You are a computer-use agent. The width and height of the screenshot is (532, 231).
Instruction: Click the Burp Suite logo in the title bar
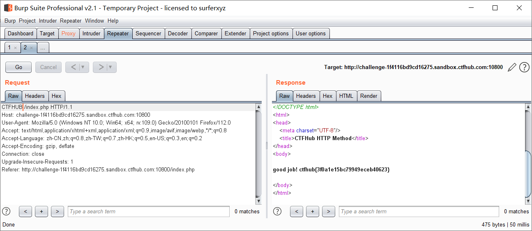tap(8, 8)
